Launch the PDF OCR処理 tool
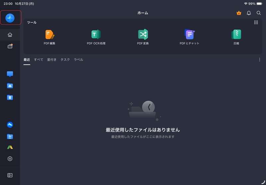 point(96,37)
